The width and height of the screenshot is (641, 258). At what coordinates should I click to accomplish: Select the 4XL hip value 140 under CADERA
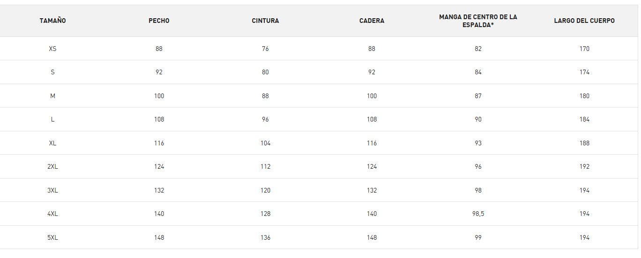372,214
